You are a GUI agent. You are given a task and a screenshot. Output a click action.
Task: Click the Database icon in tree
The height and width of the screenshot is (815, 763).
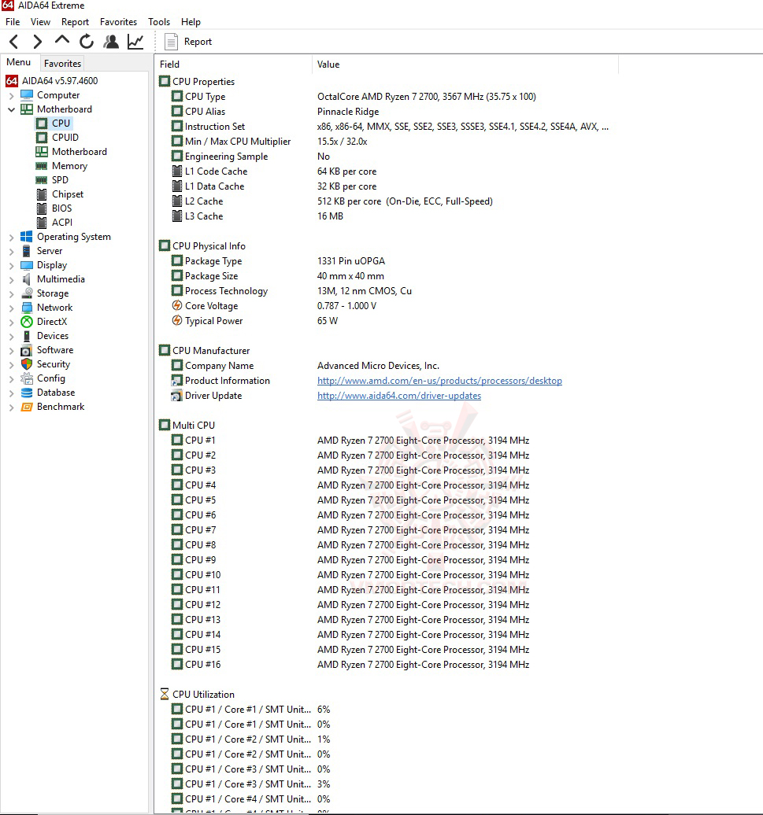click(x=27, y=393)
